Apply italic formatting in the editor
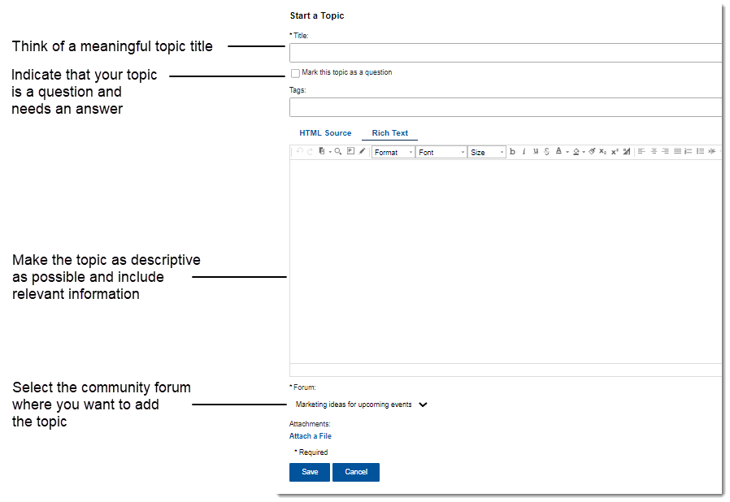This screenshot has height=502, width=730. 524,151
